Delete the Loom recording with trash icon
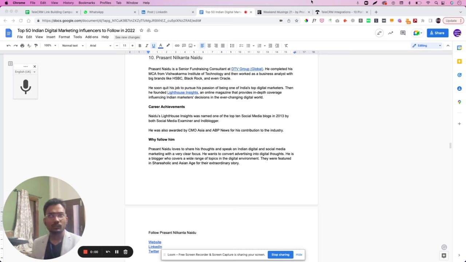The image size is (466, 262). pyautogui.click(x=125, y=252)
